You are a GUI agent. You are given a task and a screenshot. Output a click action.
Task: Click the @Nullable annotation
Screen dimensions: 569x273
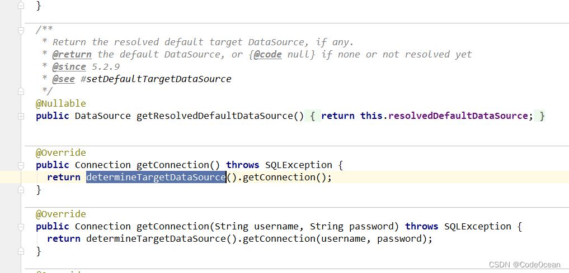point(60,103)
